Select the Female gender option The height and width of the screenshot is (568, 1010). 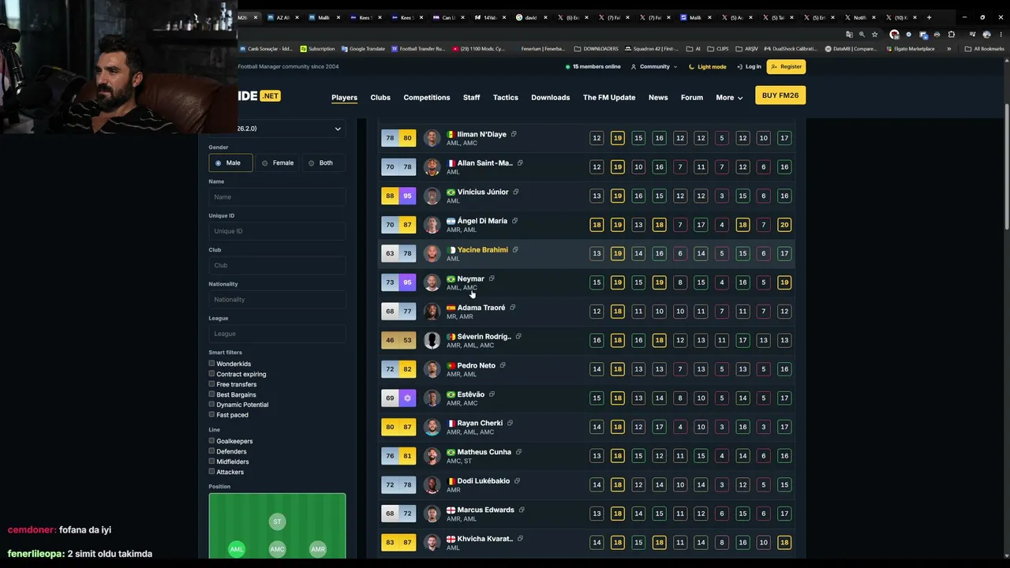(278, 163)
